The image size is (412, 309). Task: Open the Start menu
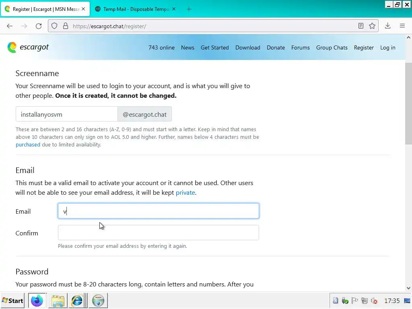pos(12,301)
